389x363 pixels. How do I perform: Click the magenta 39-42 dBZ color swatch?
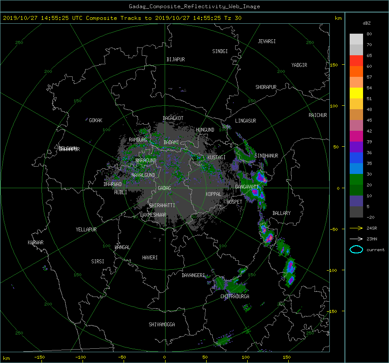click(x=356, y=136)
